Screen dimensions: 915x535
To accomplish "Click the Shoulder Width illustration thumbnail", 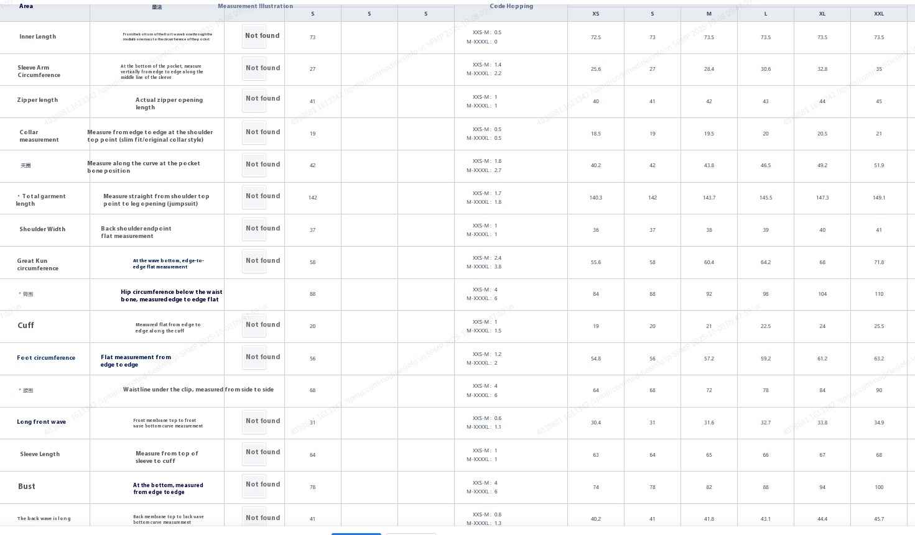I will pos(254,229).
